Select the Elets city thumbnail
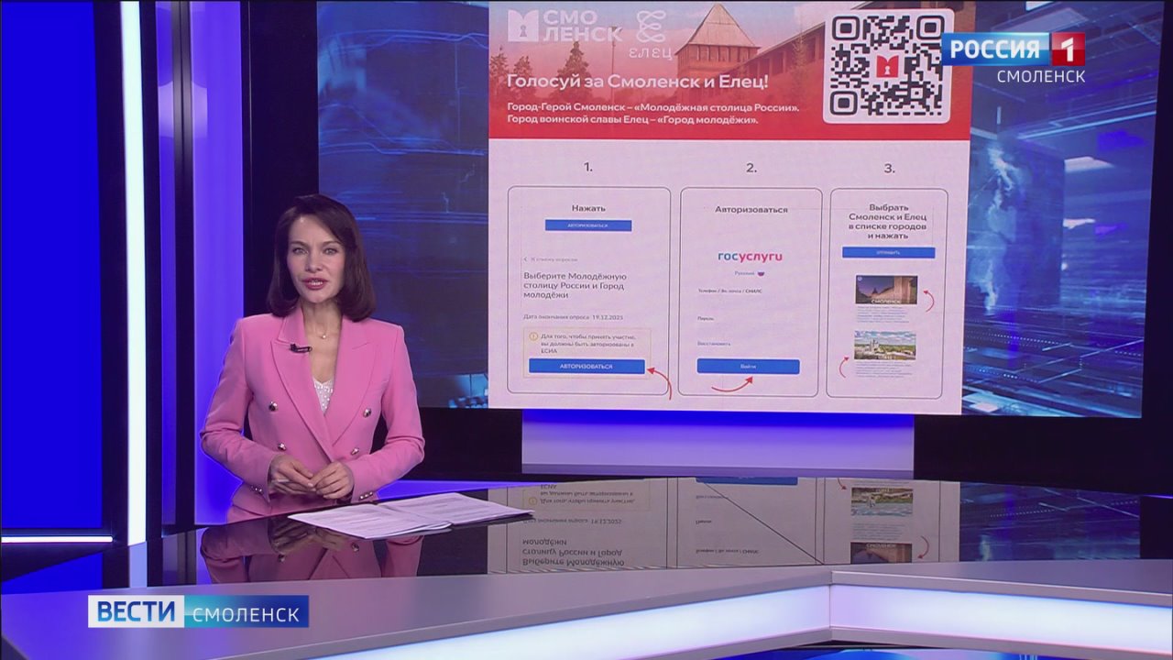Image resolution: width=1173 pixels, height=660 pixels. click(884, 346)
